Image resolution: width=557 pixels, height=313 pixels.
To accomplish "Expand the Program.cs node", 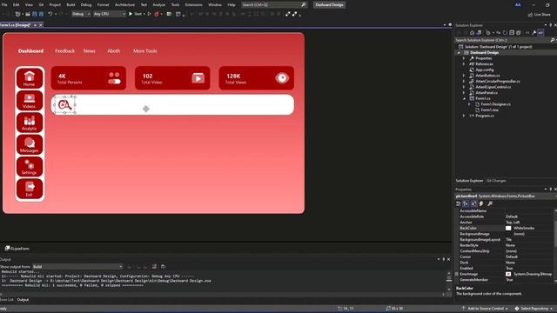I will coord(464,116).
